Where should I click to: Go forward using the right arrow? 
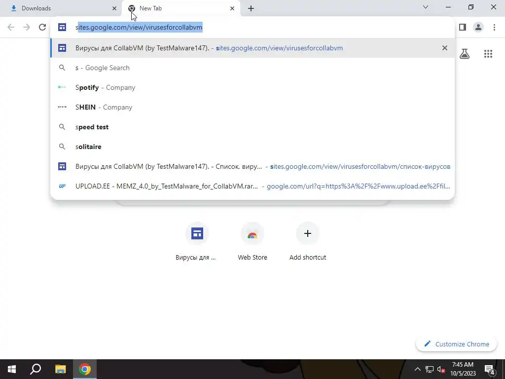[x=27, y=27]
